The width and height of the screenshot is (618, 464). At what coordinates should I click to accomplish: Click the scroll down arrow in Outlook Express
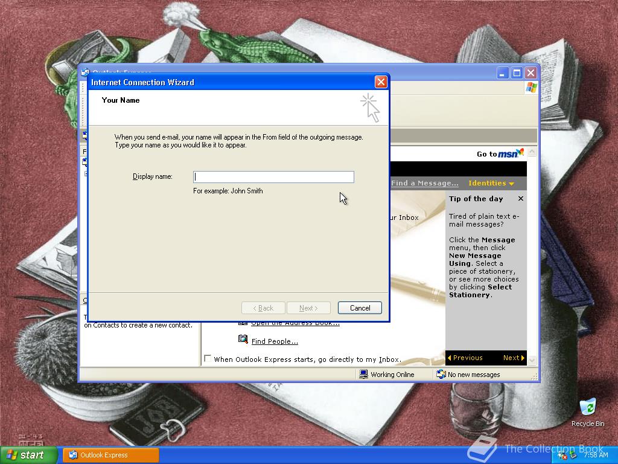point(532,360)
